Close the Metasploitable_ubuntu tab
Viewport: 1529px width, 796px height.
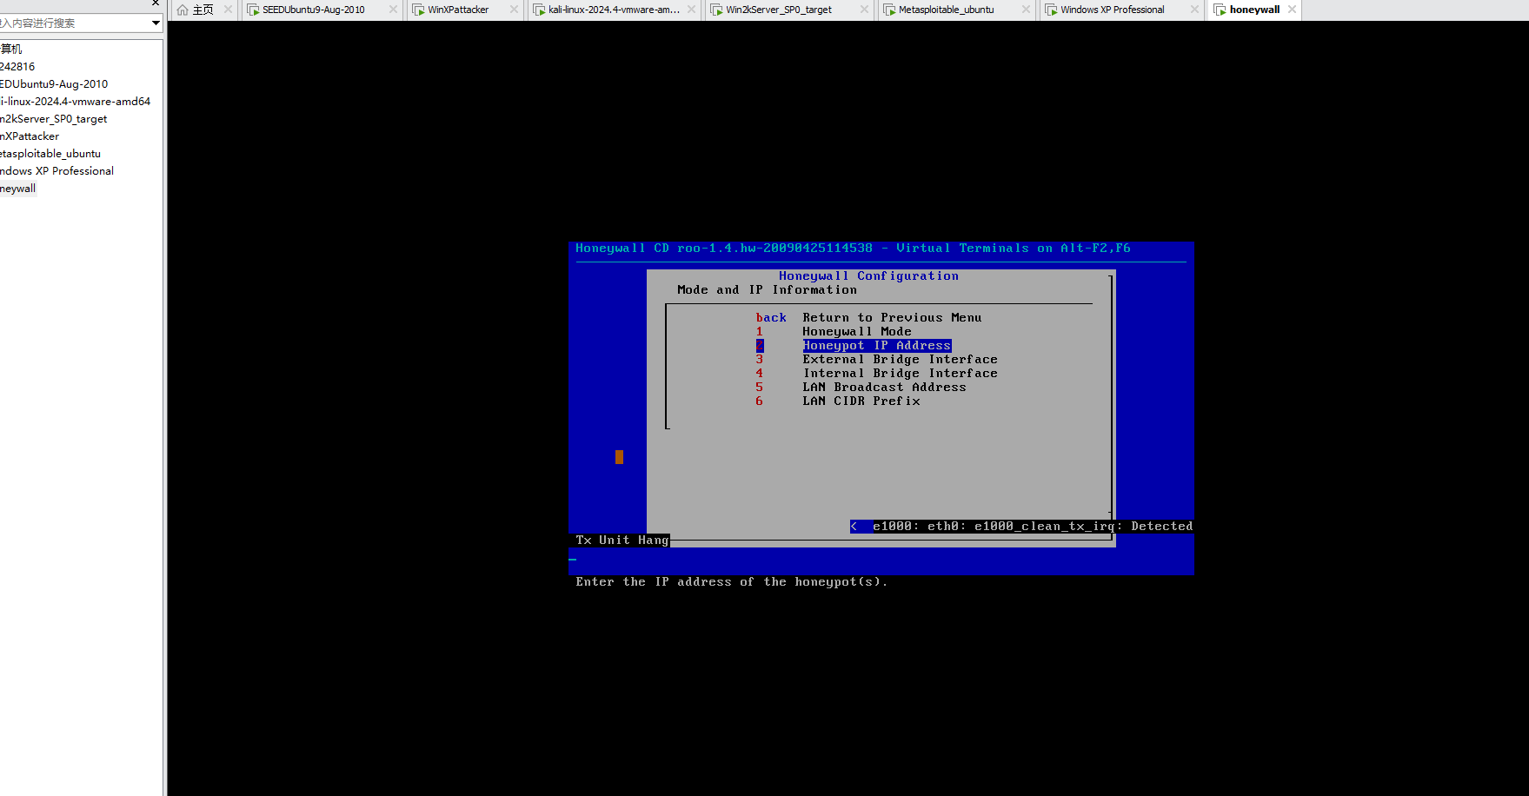1026,10
